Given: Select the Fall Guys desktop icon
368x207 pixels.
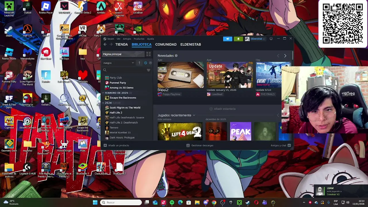Looking at the screenshot, I should coord(64,54).
